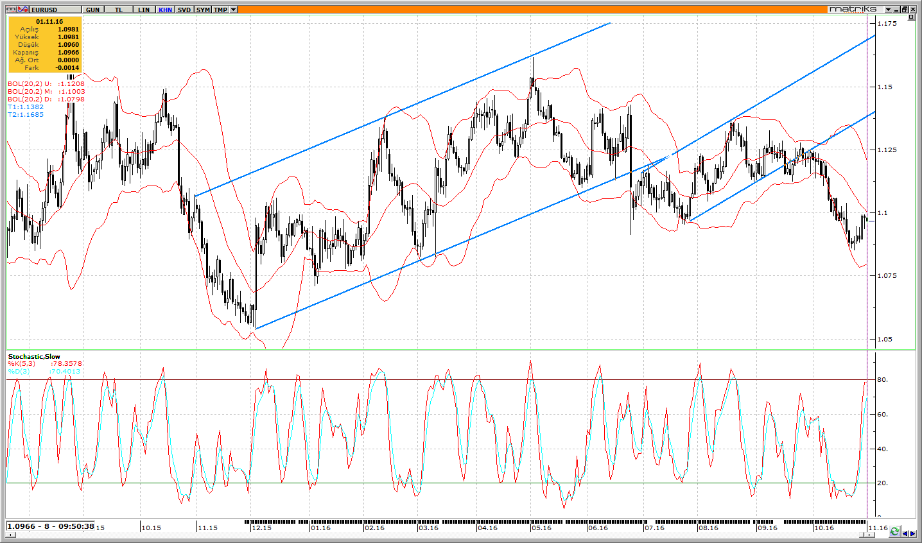Click the Düşük value 1.0960
This screenshot has height=543, width=922.
pos(68,44)
